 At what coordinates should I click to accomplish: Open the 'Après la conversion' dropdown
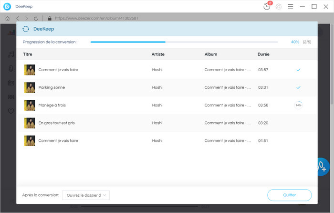click(86, 195)
